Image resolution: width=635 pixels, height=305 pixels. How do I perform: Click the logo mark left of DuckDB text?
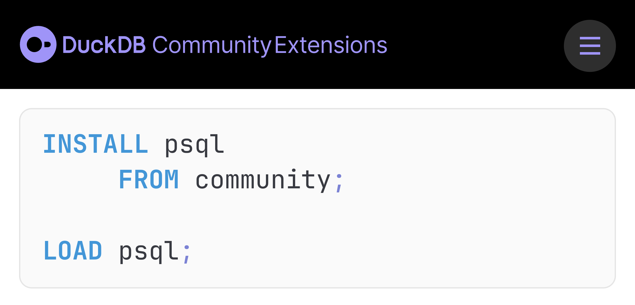[x=39, y=45]
